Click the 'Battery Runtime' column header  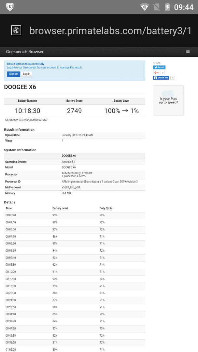pyautogui.click(x=27, y=101)
